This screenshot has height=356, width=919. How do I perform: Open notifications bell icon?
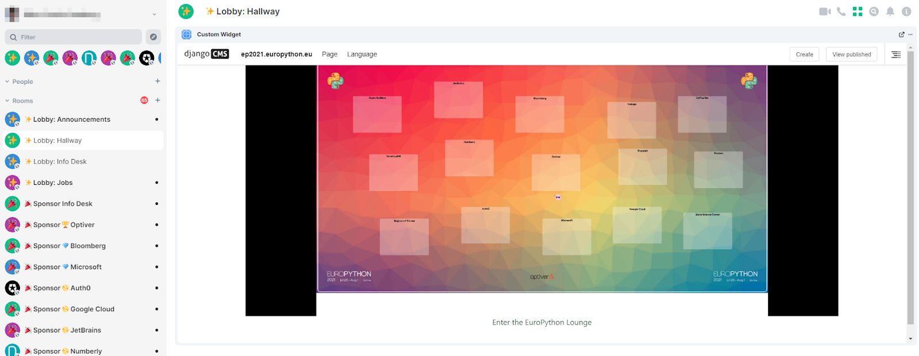pyautogui.click(x=890, y=11)
